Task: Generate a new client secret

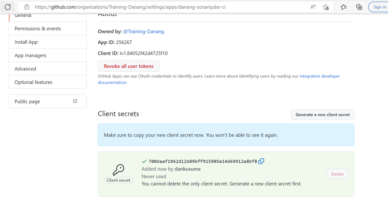Action: pyautogui.click(x=322, y=115)
